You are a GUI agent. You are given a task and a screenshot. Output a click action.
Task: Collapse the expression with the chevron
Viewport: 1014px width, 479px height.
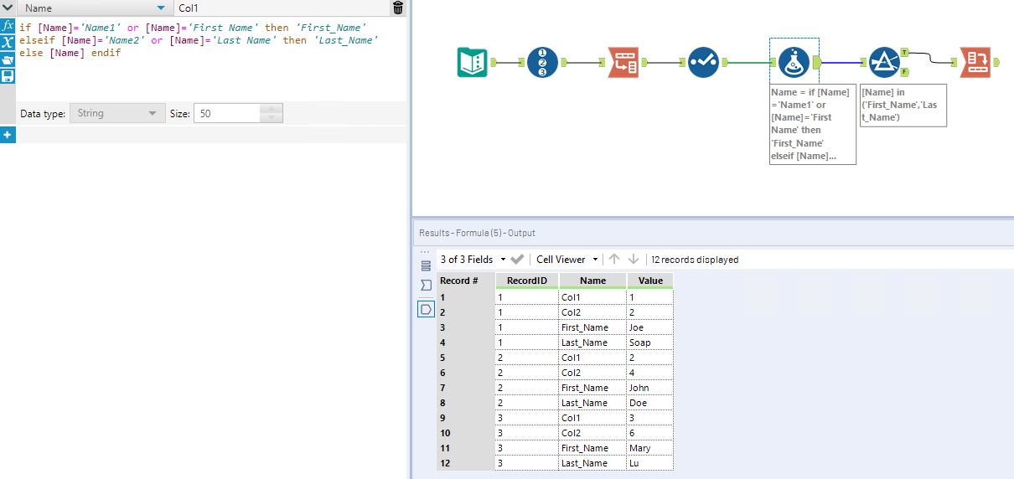(x=8, y=8)
